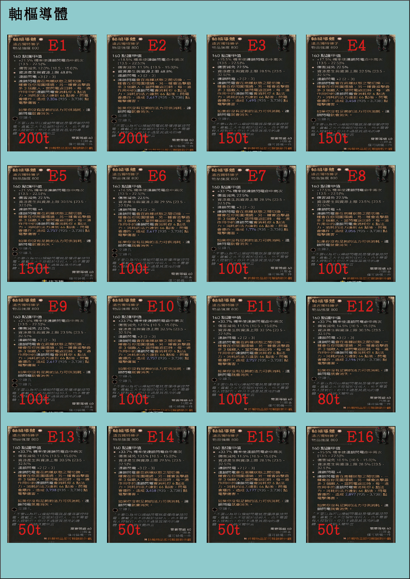Select the red E12 label

click(x=360, y=306)
